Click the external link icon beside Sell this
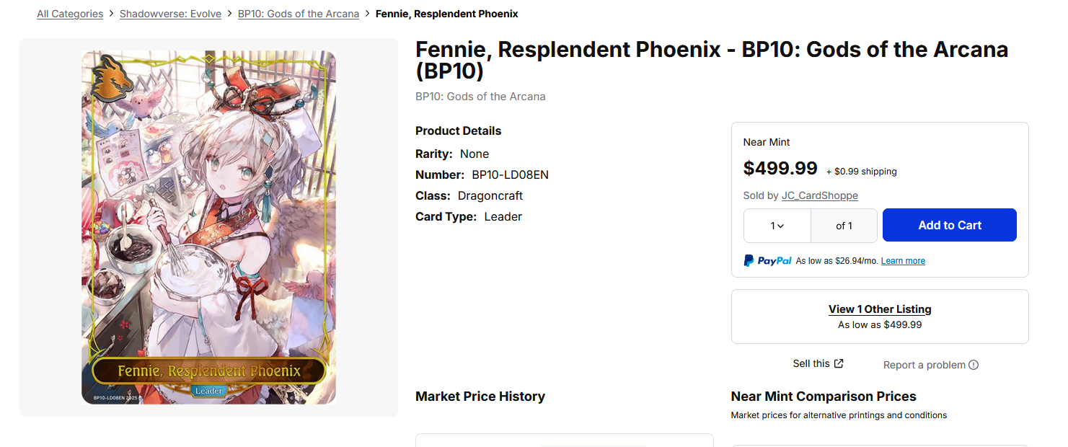 pyautogui.click(x=839, y=364)
